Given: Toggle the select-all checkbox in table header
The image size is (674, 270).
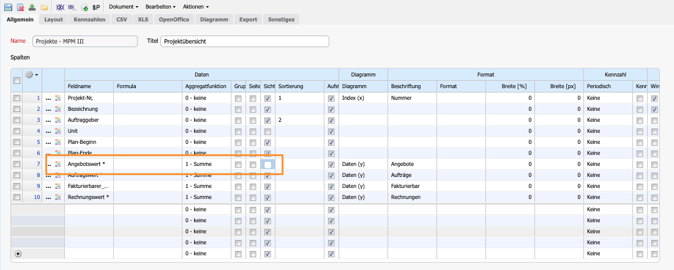Looking at the screenshot, I should tap(17, 80).
